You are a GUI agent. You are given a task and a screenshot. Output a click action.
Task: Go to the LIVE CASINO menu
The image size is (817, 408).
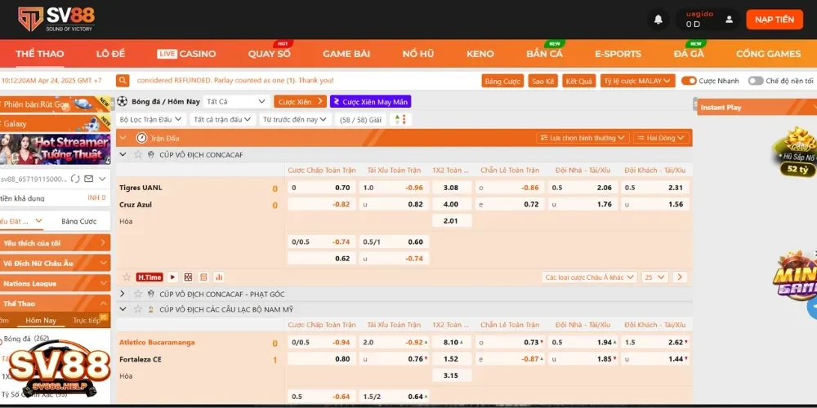coord(186,54)
